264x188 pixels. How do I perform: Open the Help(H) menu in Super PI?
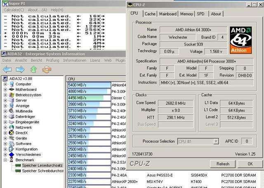[x=57, y=10]
